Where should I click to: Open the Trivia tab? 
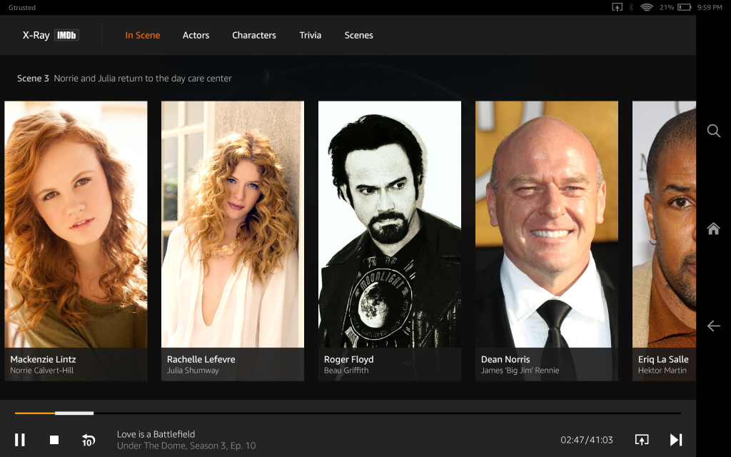pos(310,35)
